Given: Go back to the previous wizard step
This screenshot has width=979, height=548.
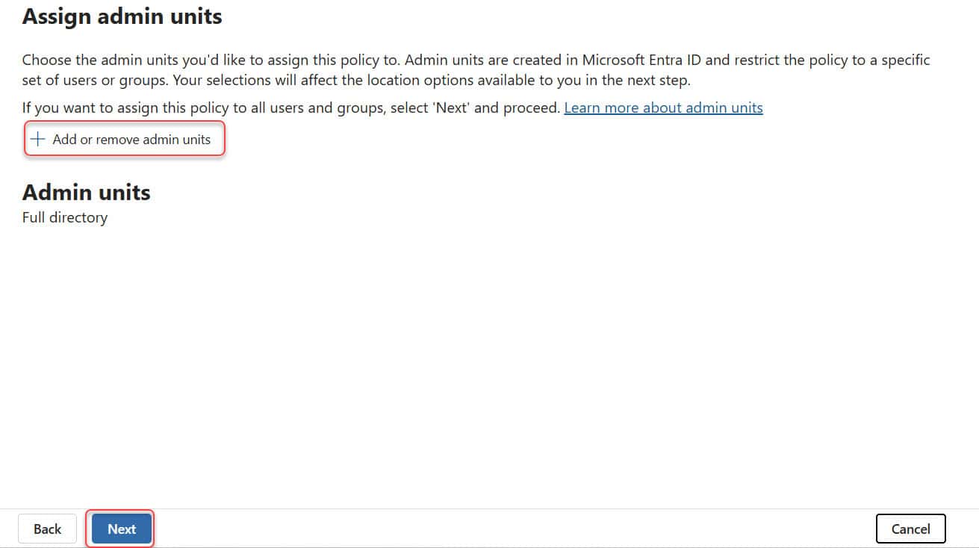Looking at the screenshot, I should (x=47, y=529).
